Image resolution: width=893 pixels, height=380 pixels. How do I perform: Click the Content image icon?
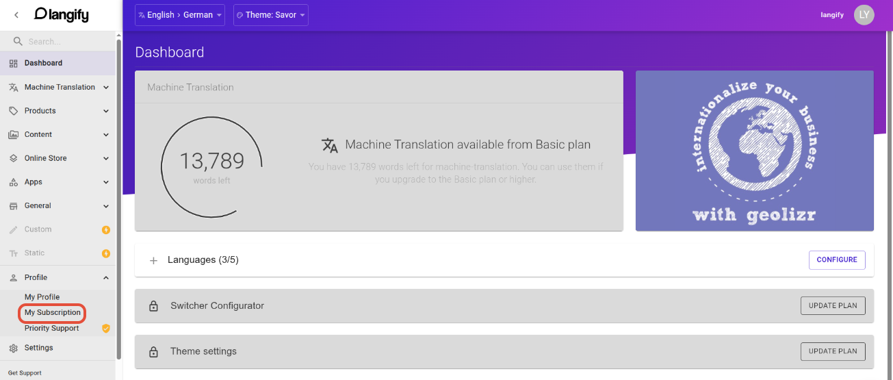13,135
